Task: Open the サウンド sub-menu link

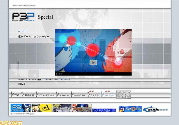Action: coord(23,79)
